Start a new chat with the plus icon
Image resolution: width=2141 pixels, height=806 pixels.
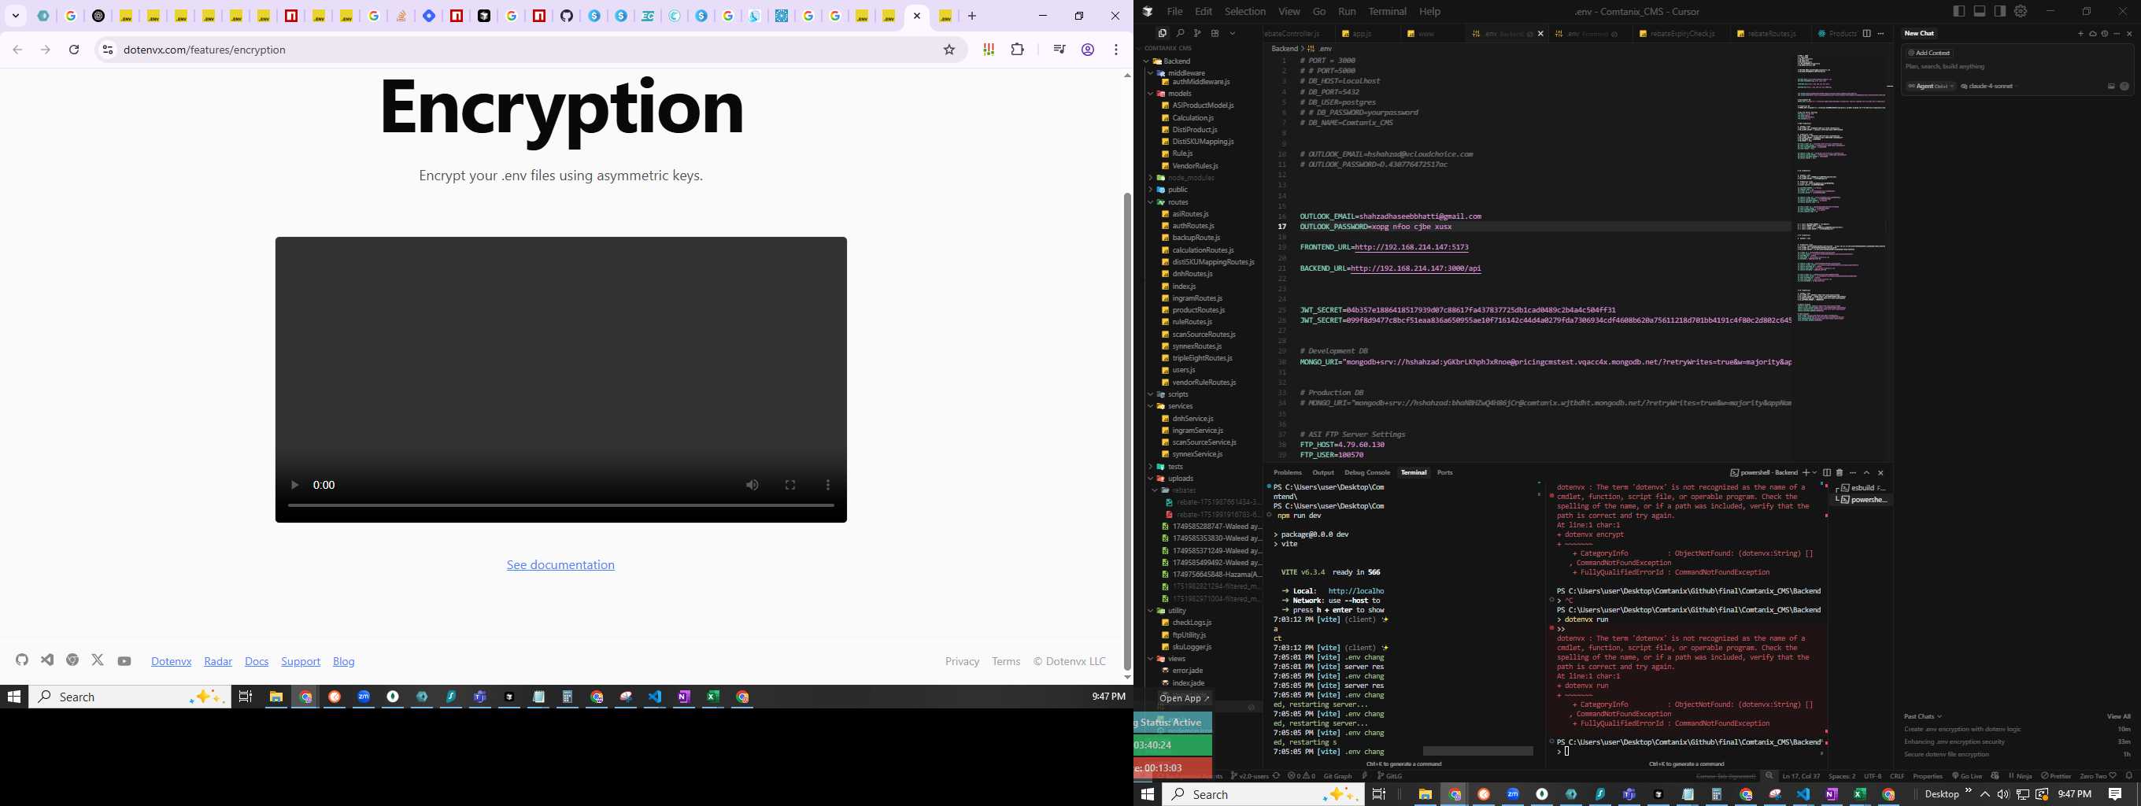(2081, 34)
